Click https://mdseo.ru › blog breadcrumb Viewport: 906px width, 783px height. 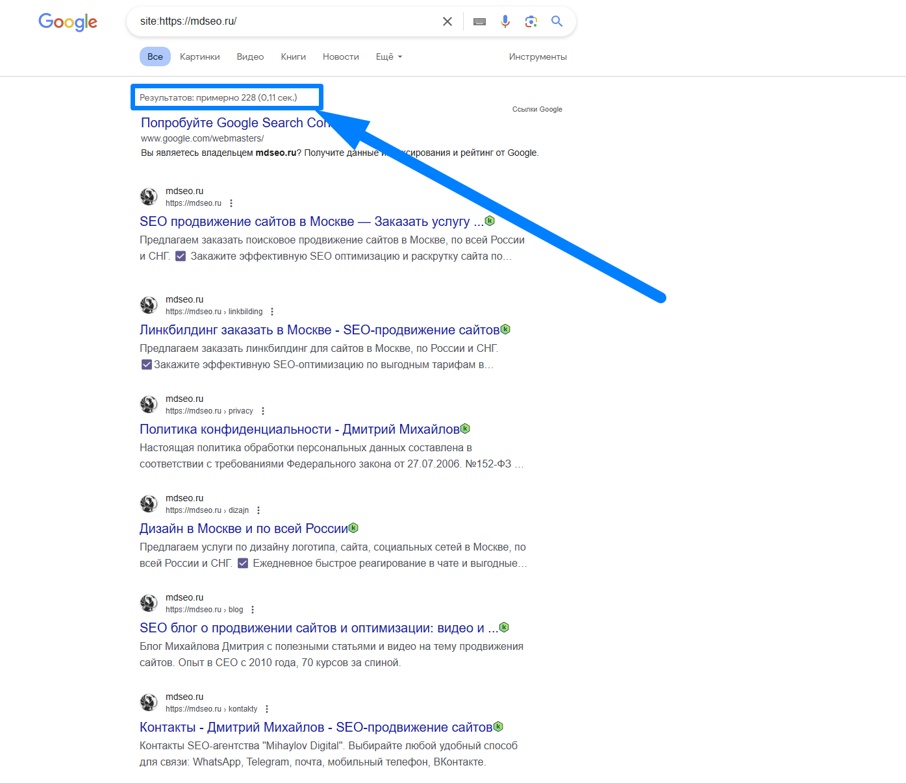(x=205, y=610)
